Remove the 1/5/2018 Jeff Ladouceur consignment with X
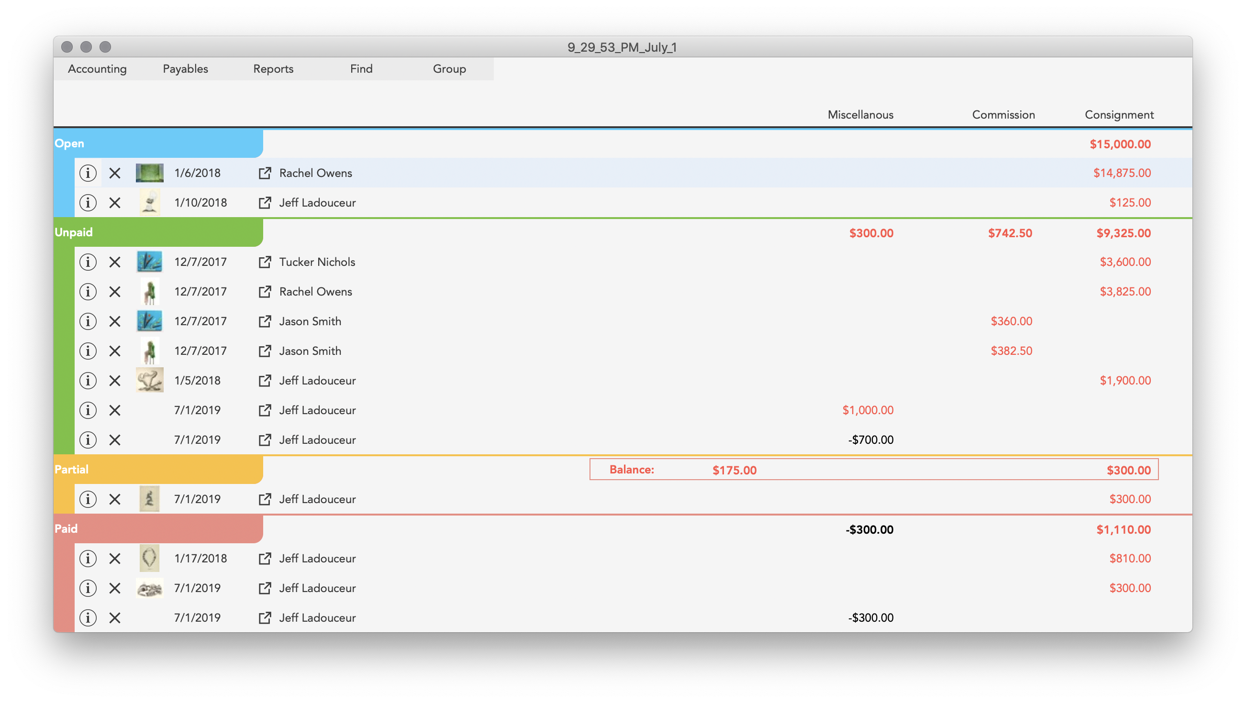 [115, 380]
